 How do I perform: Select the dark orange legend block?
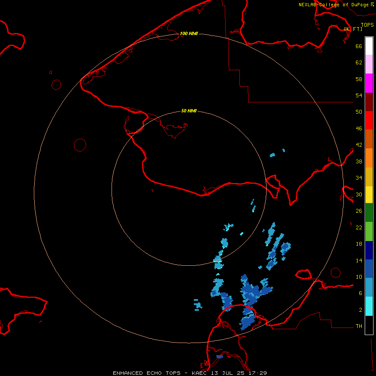(369, 139)
